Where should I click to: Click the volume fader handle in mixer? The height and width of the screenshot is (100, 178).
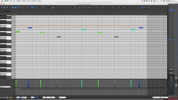[x=176, y=85]
